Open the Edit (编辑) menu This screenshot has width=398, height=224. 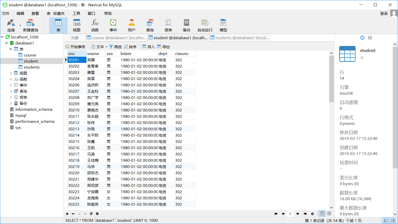[x=20, y=13]
